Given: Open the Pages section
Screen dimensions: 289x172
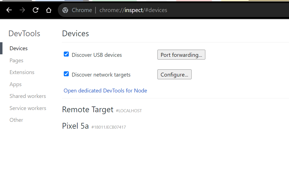Looking at the screenshot, I should click(16, 60).
